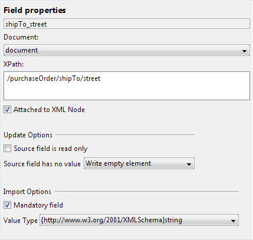Image resolution: width=253 pixels, height=240 pixels.
Task: Expand the Value Type XMLSchema string dropdown
Action: tap(139, 220)
